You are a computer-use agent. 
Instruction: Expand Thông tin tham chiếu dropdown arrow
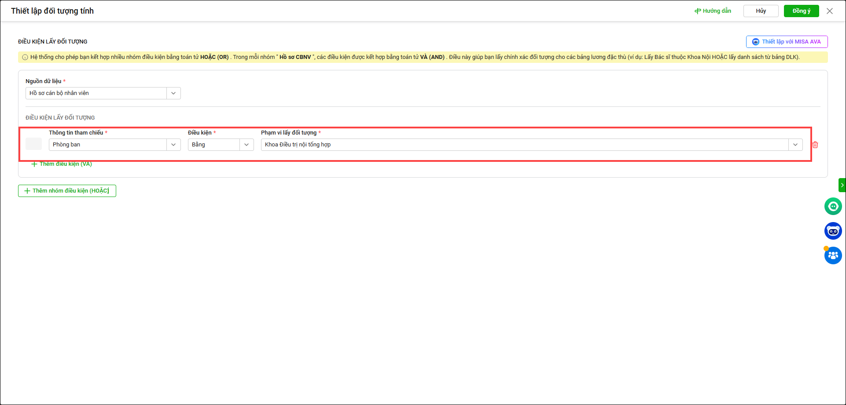click(173, 145)
